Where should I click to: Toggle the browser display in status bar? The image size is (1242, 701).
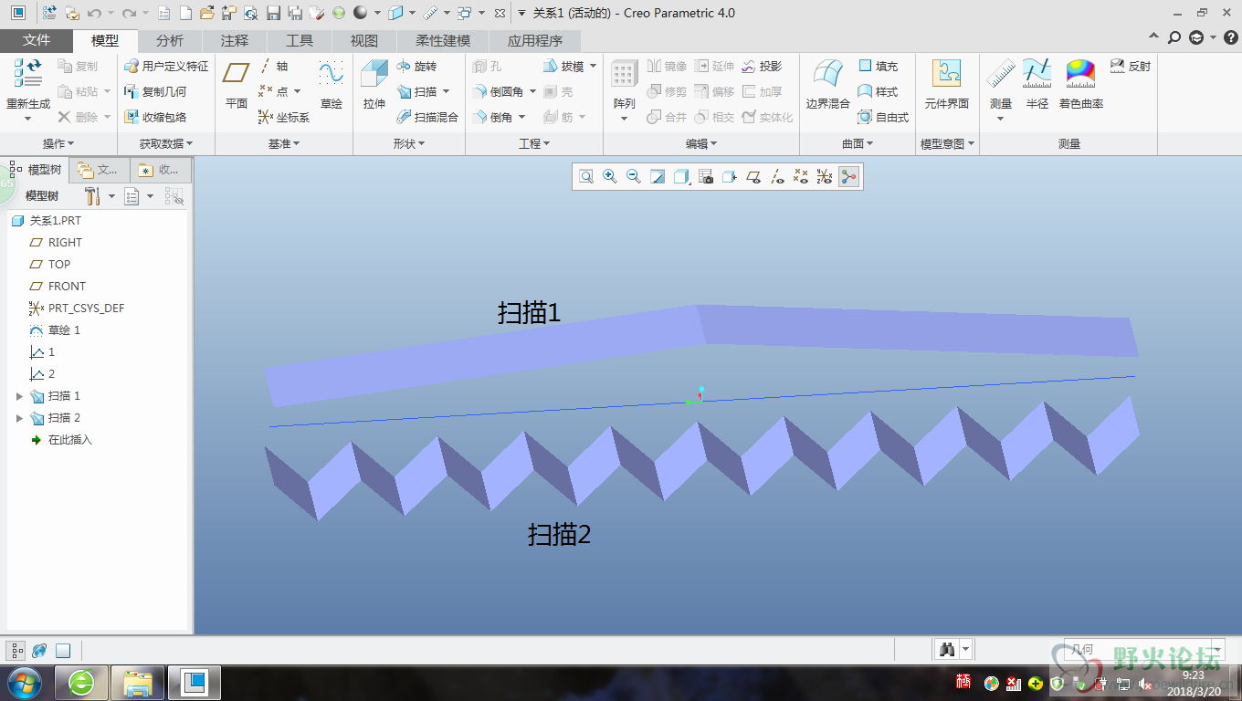click(x=39, y=651)
